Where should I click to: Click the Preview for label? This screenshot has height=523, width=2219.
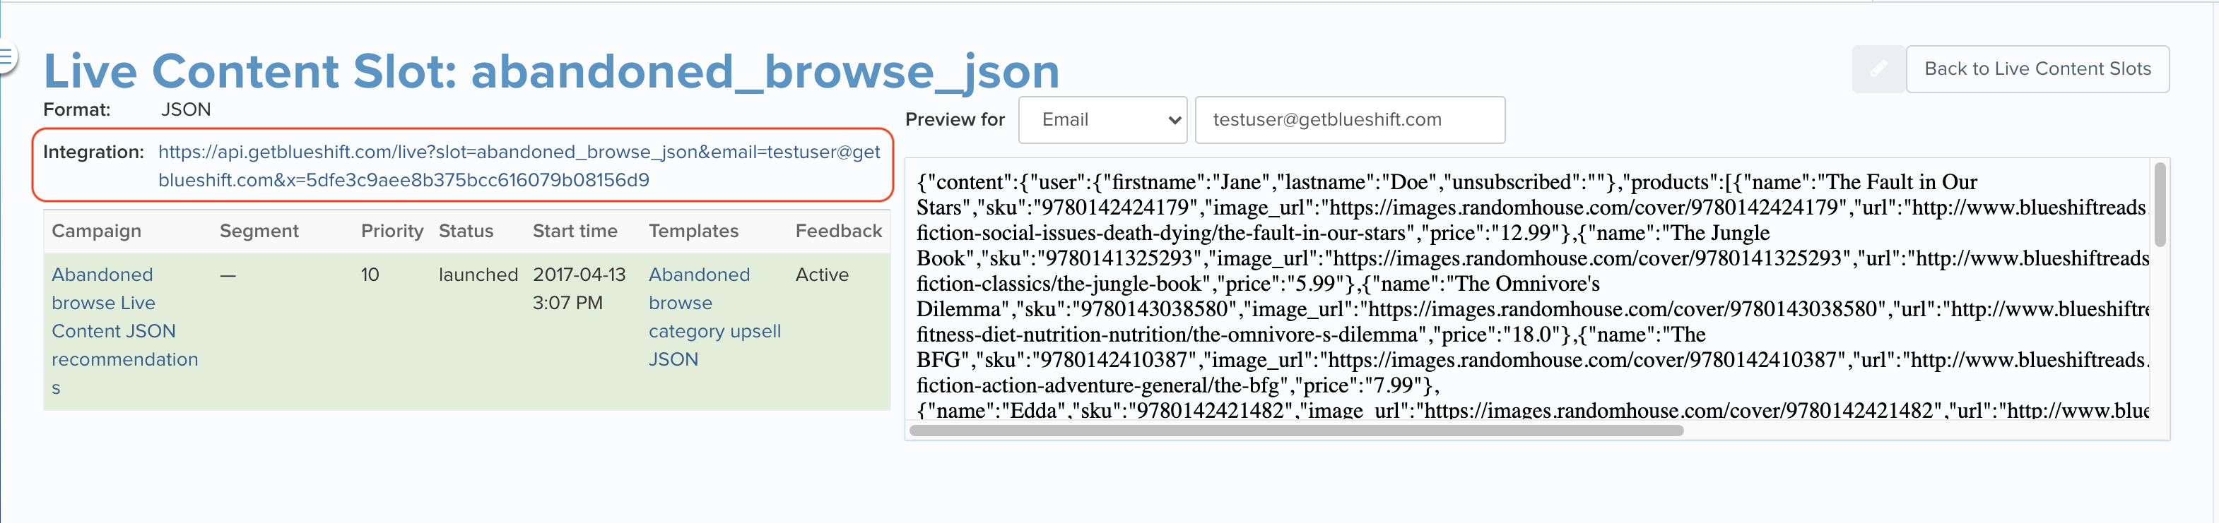point(955,119)
